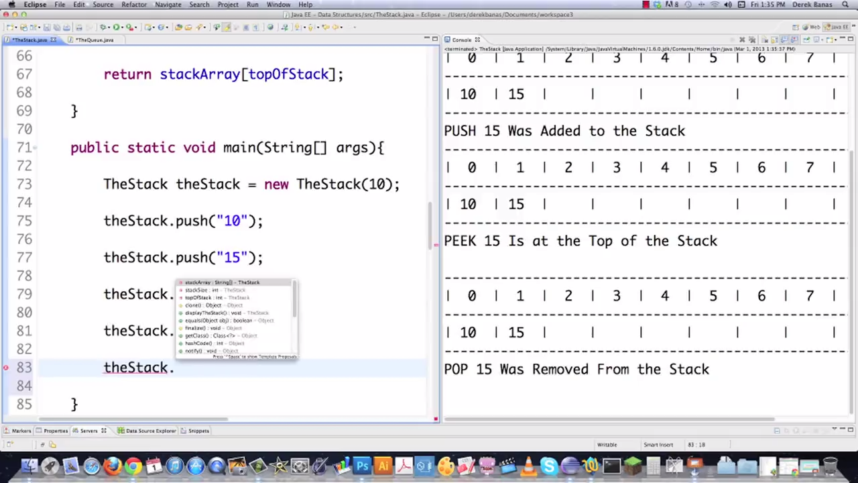The image size is (858, 483).
Task: Remove launch X icon in Console toolbar
Action: pyautogui.click(x=742, y=40)
